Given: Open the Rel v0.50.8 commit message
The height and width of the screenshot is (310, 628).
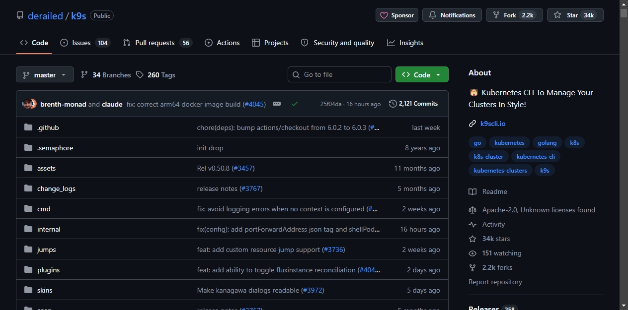Looking at the screenshot, I should 214,168.
